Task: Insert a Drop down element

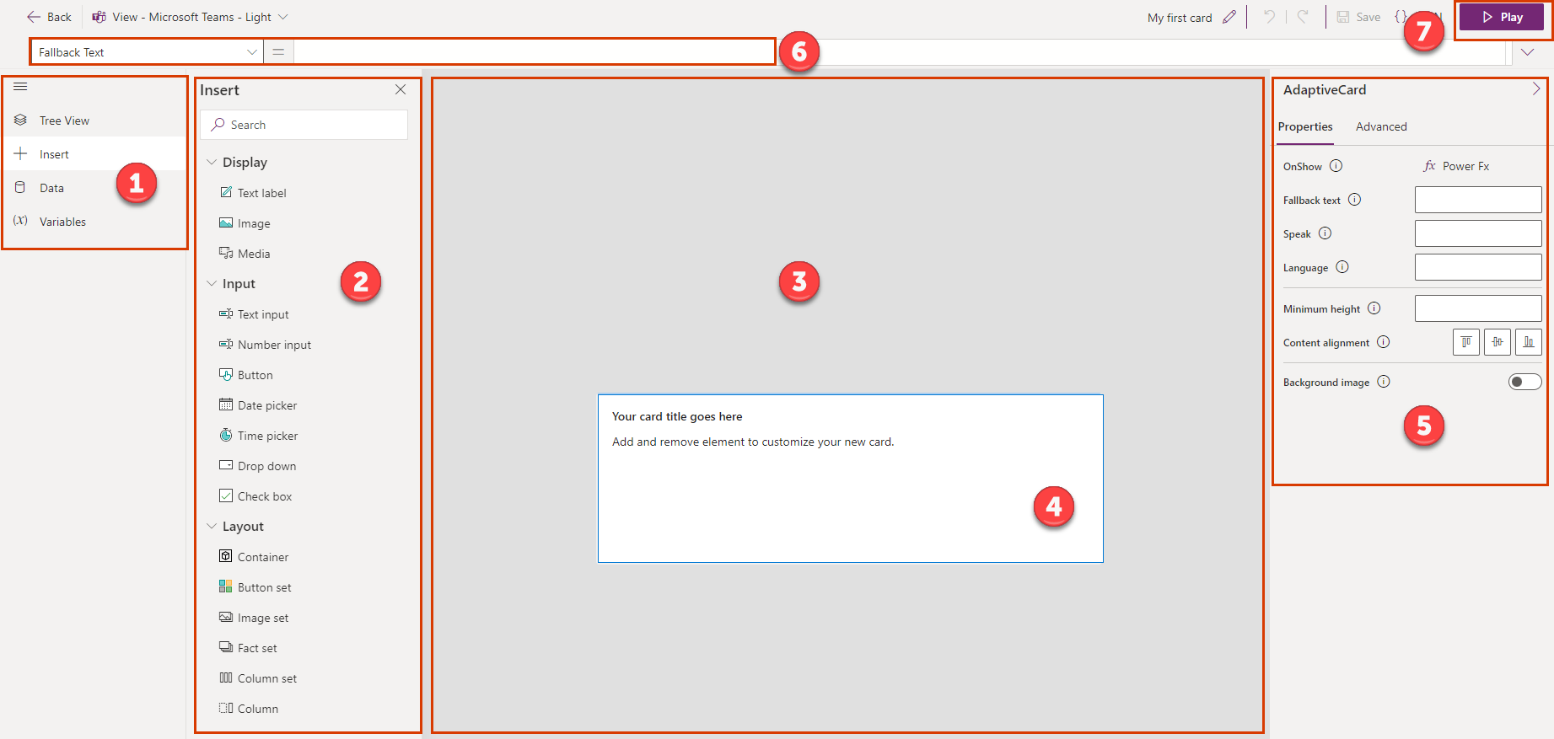Action: coord(258,466)
